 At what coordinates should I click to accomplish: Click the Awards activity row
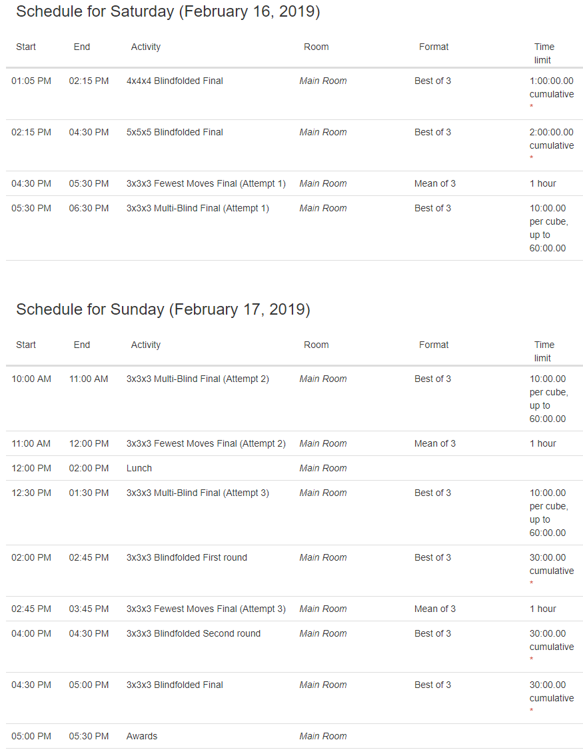[x=294, y=736]
